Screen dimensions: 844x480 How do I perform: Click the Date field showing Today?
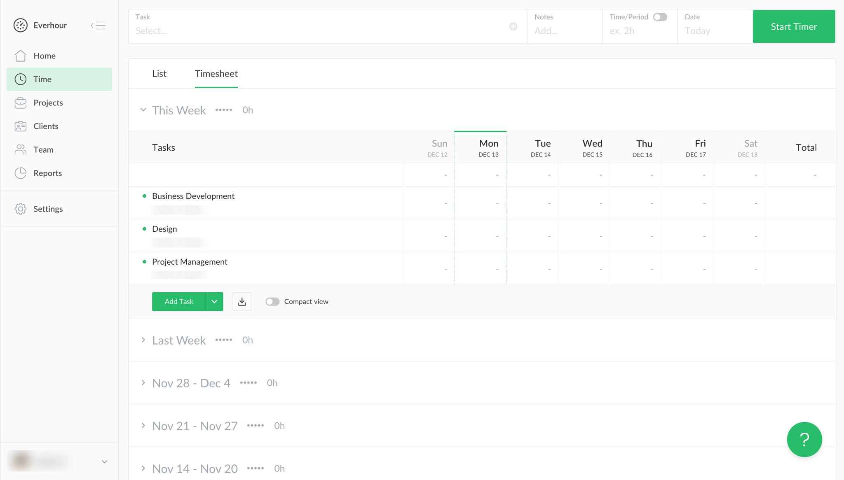(x=698, y=31)
